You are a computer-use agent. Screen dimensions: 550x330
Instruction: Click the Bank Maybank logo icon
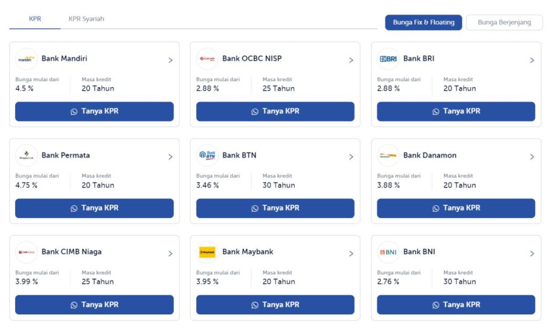[x=207, y=252]
